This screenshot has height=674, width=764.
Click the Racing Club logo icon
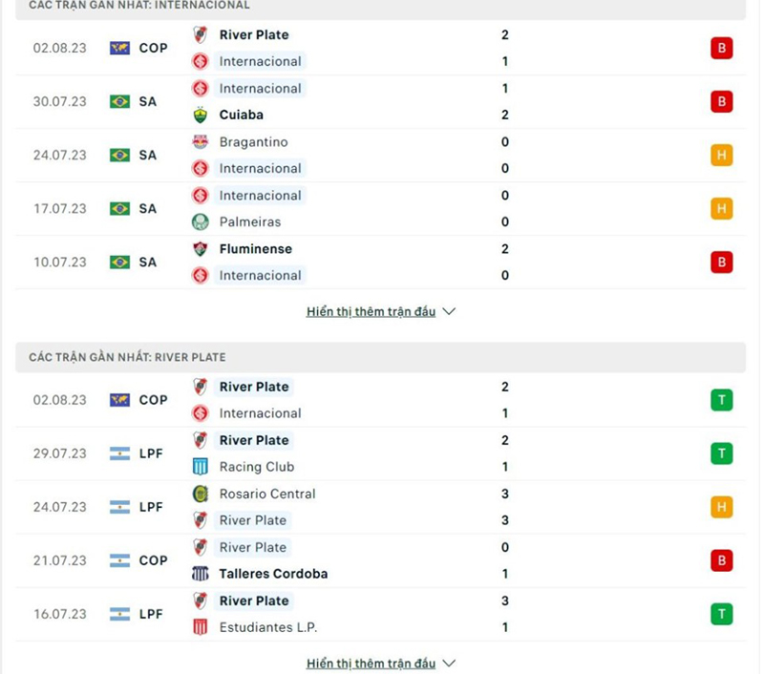(200, 467)
